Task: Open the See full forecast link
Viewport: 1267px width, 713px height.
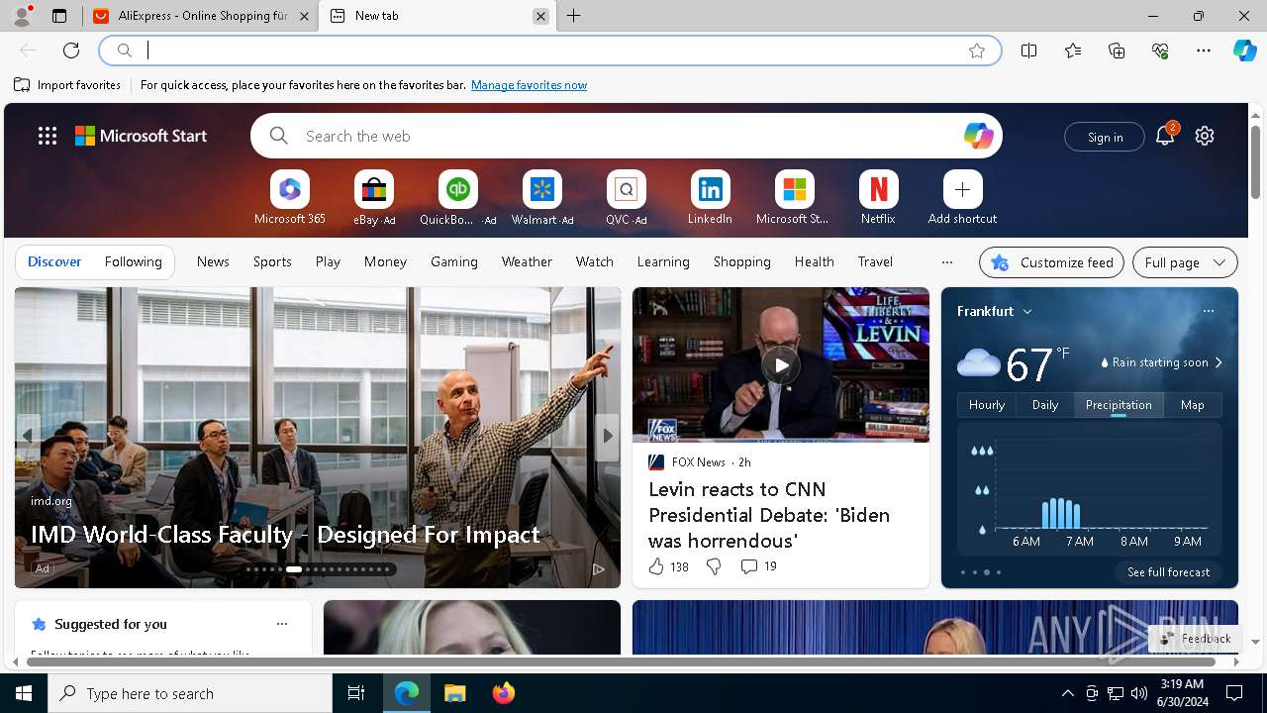Action: click(x=1168, y=572)
